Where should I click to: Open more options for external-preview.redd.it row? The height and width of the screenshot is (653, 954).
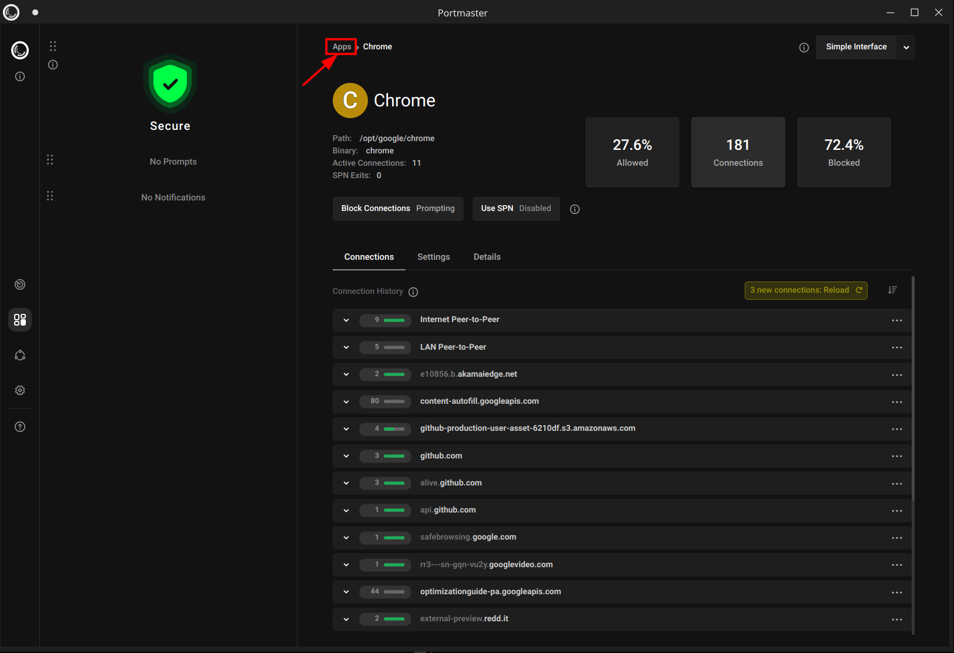click(x=897, y=619)
